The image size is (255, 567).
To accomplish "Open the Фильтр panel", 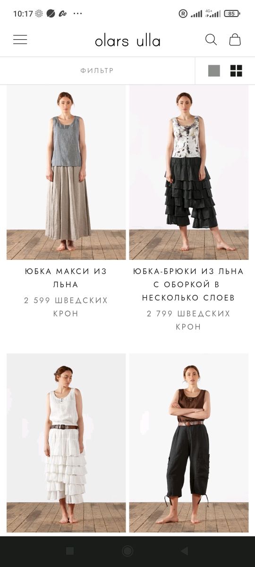I will click(97, 71).
